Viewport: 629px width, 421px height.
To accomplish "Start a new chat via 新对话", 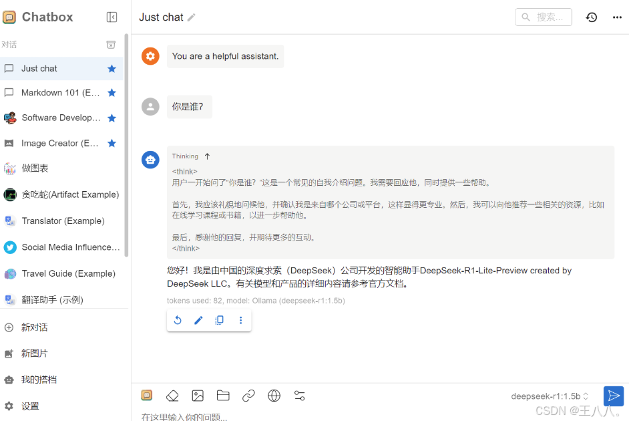I will (64, 327).
